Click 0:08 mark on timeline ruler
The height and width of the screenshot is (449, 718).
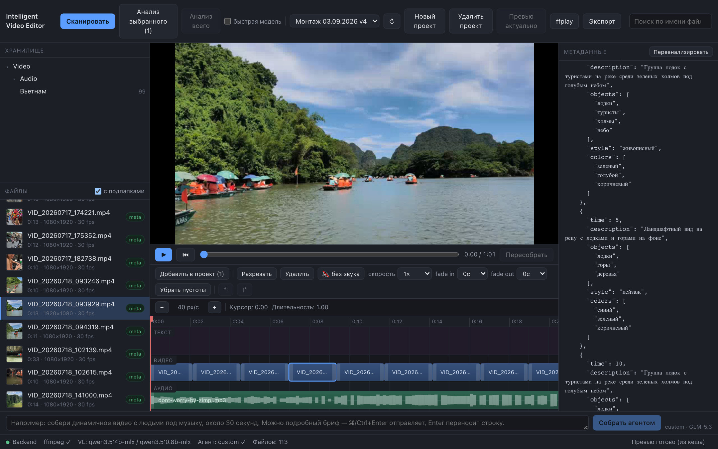click(318, 322)
